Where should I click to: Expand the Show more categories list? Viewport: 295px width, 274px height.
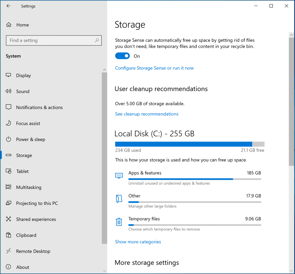click(138, 242)
